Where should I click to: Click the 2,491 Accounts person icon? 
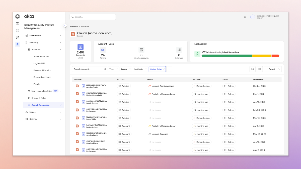point(81,47)
